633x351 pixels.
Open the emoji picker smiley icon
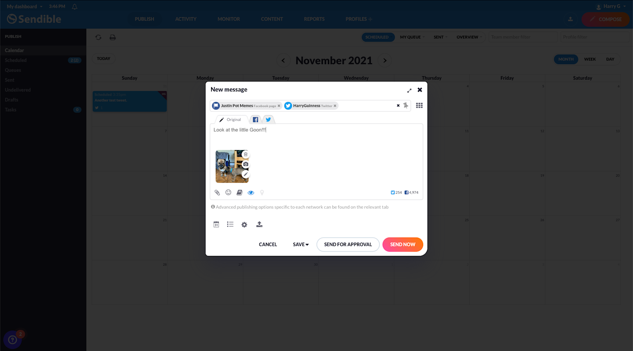(228, 192)
